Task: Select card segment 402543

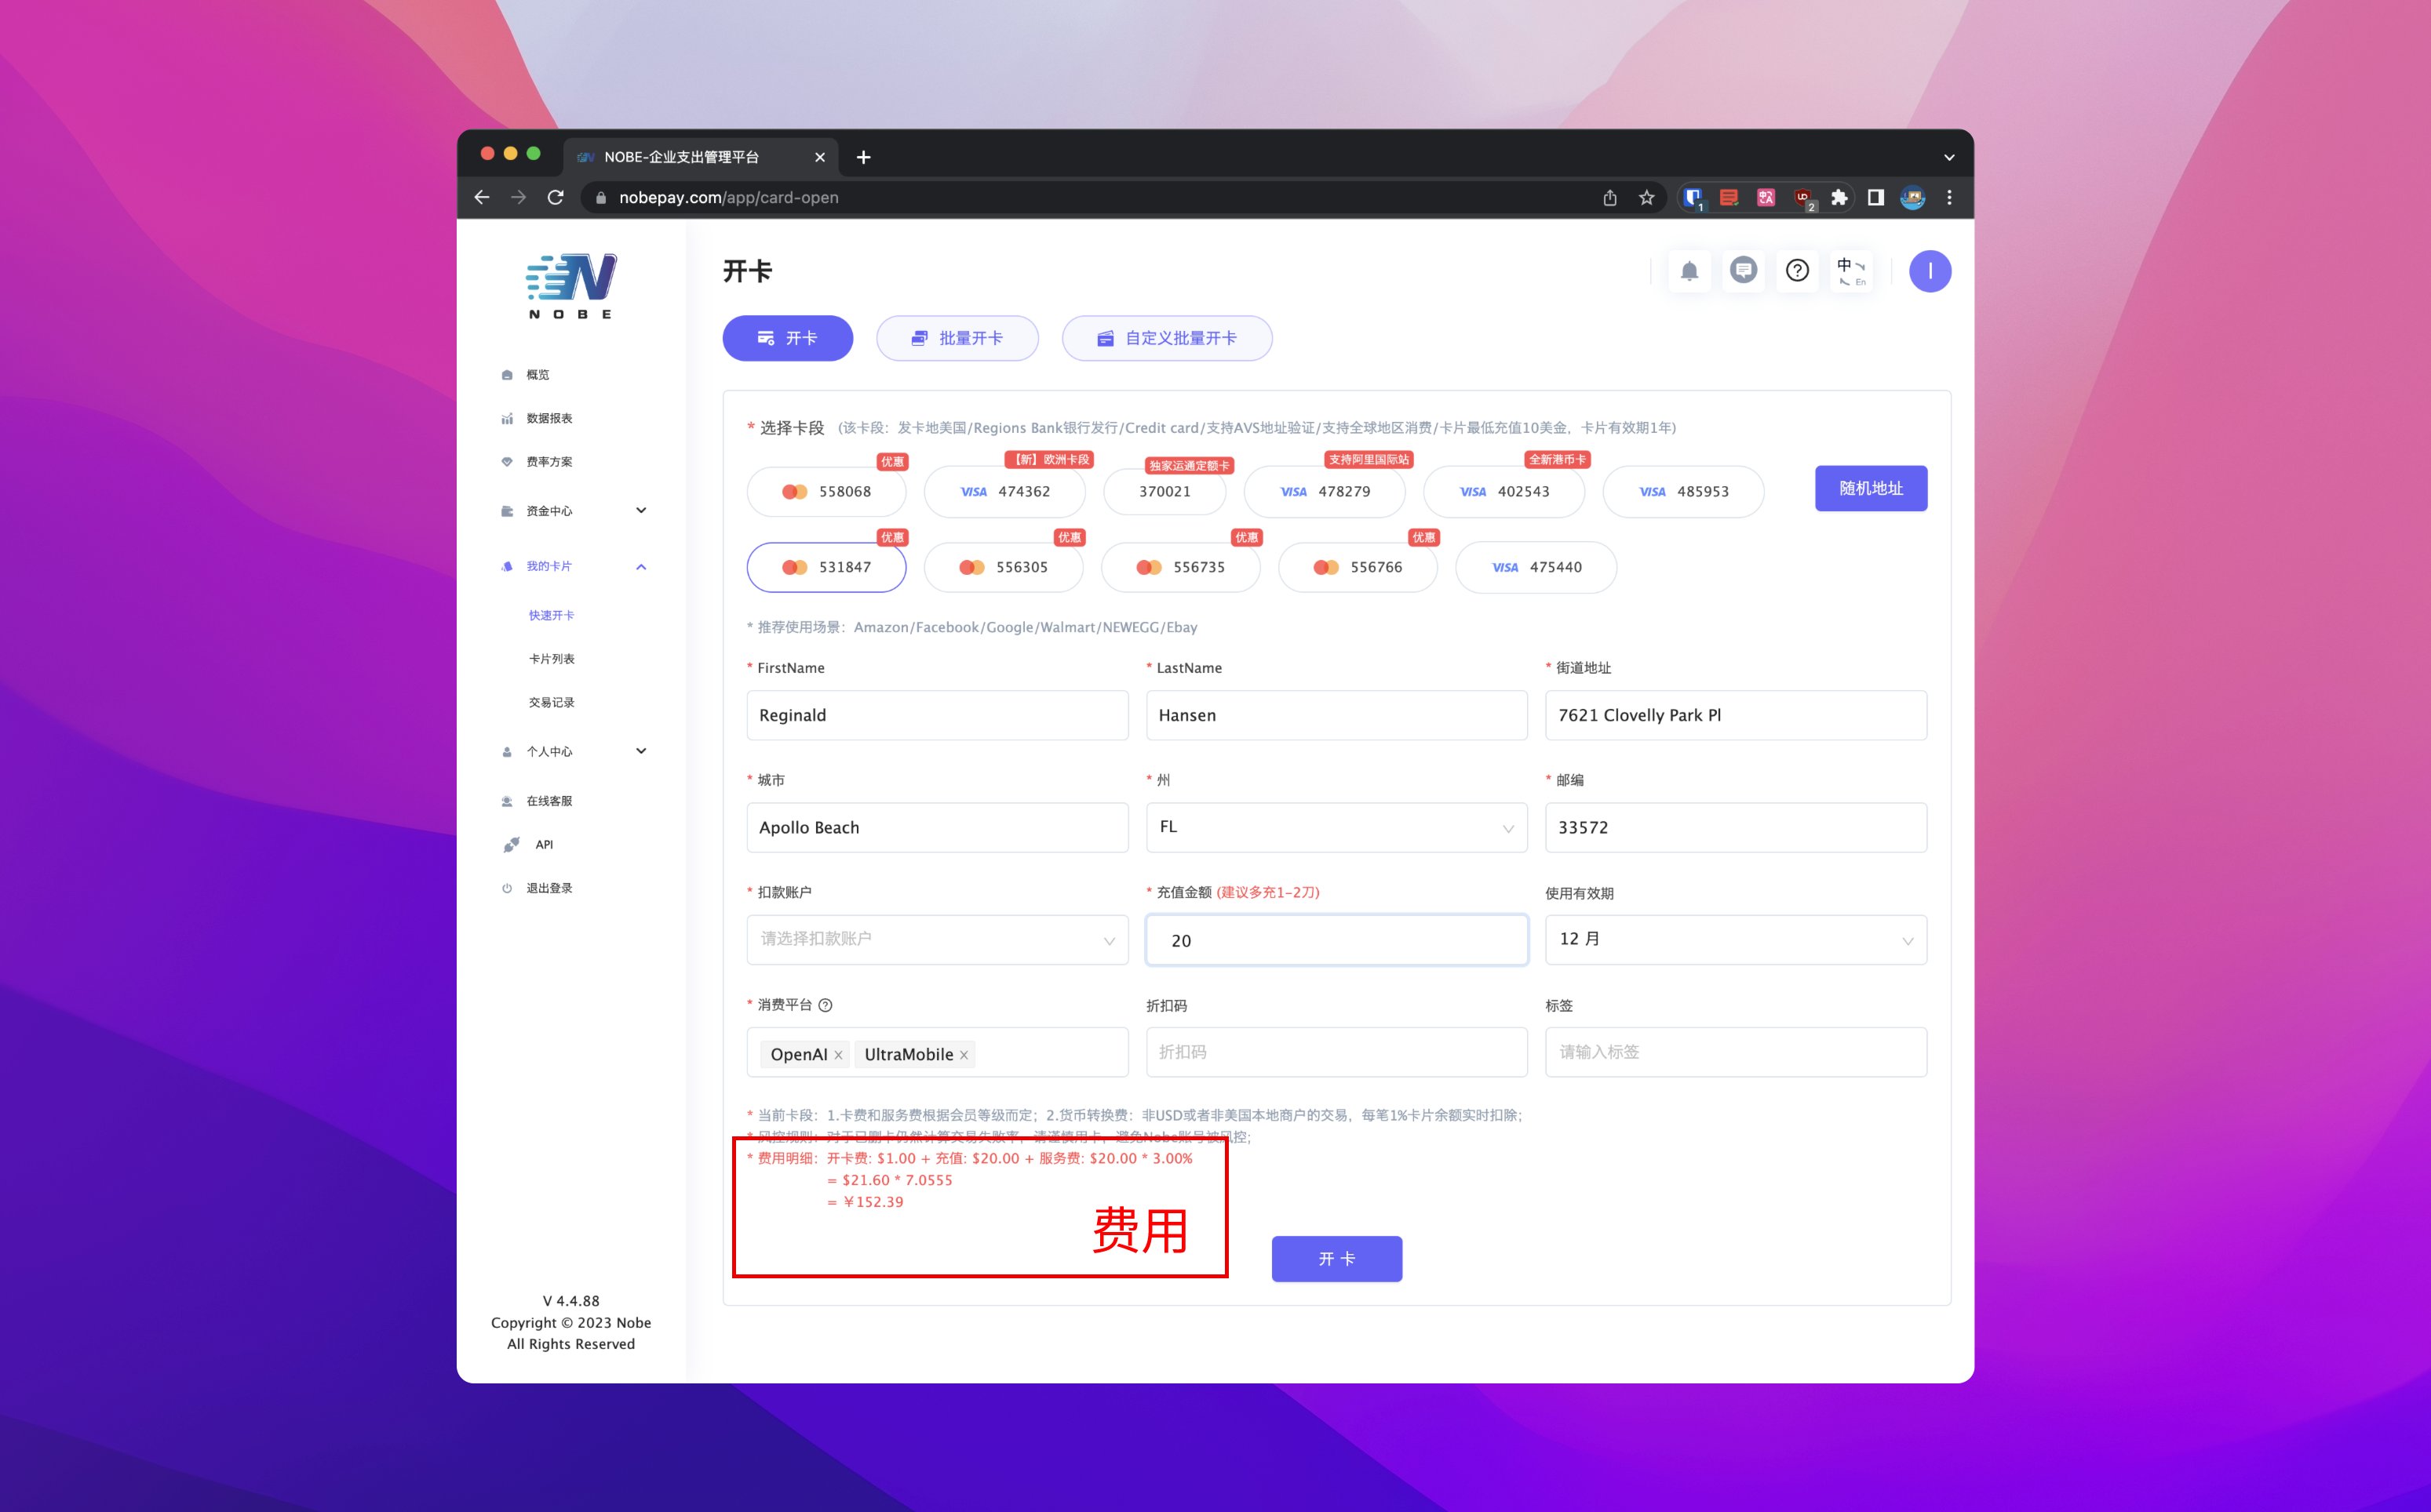Action: coord(1503,492)
